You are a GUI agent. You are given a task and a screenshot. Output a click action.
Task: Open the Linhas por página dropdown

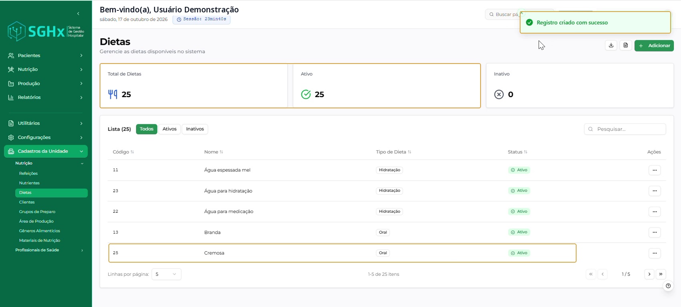click(166, 274)
